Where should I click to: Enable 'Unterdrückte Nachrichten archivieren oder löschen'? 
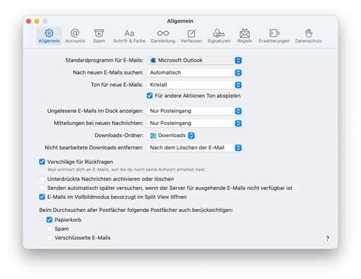[42, 179]
